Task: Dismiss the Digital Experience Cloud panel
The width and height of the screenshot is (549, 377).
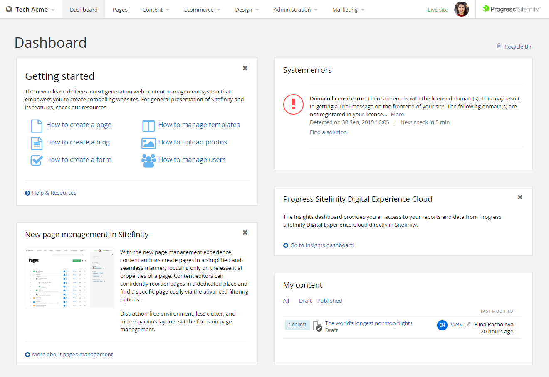Action: coord(519,197)
